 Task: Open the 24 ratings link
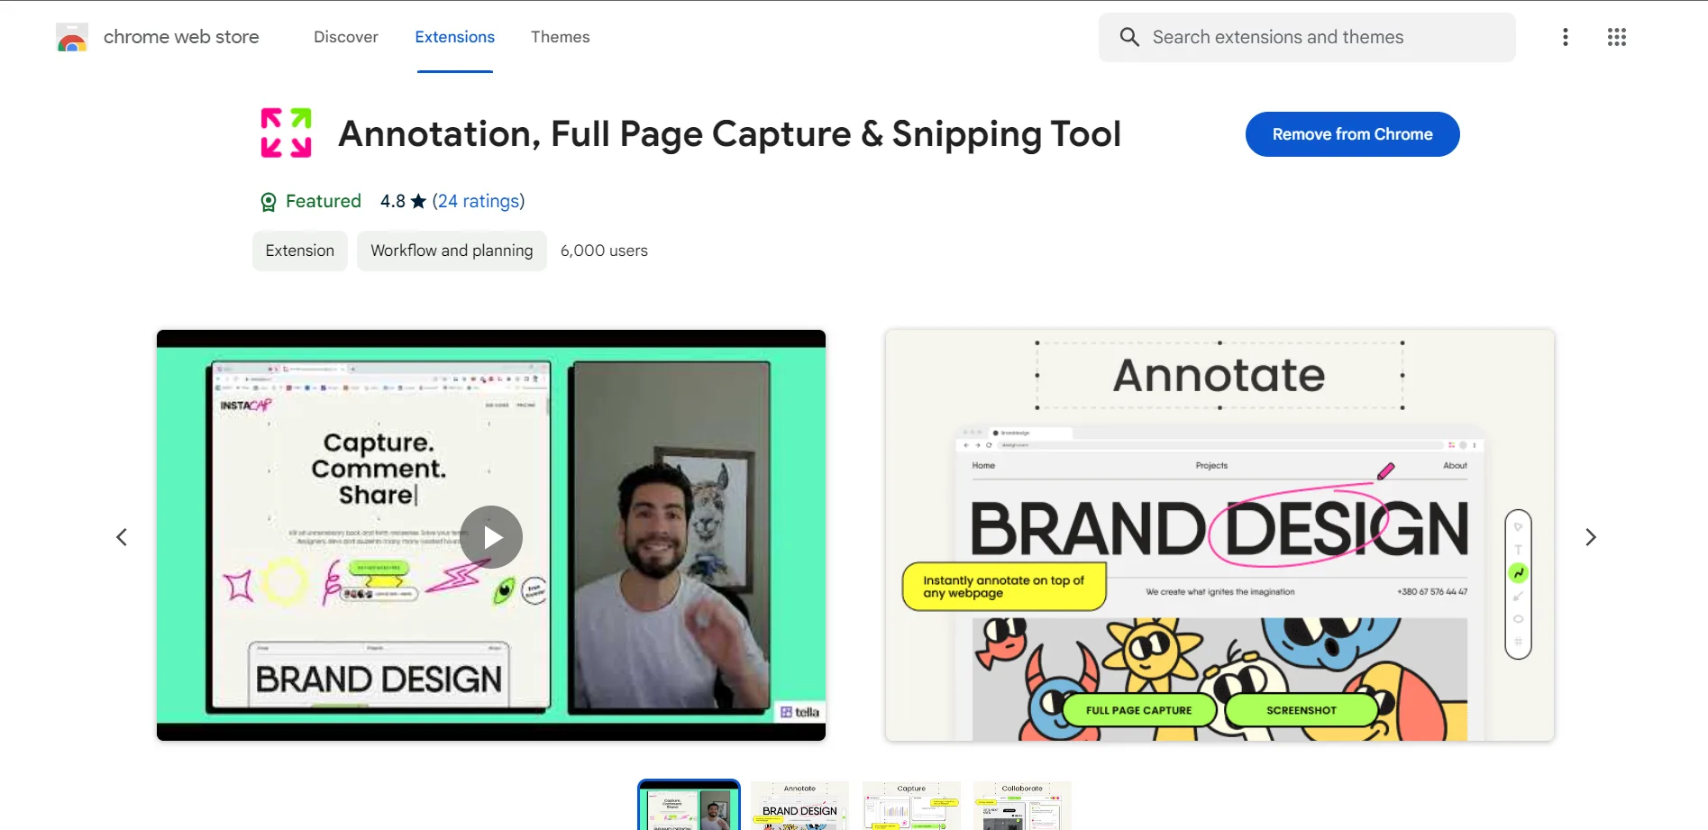479,201
